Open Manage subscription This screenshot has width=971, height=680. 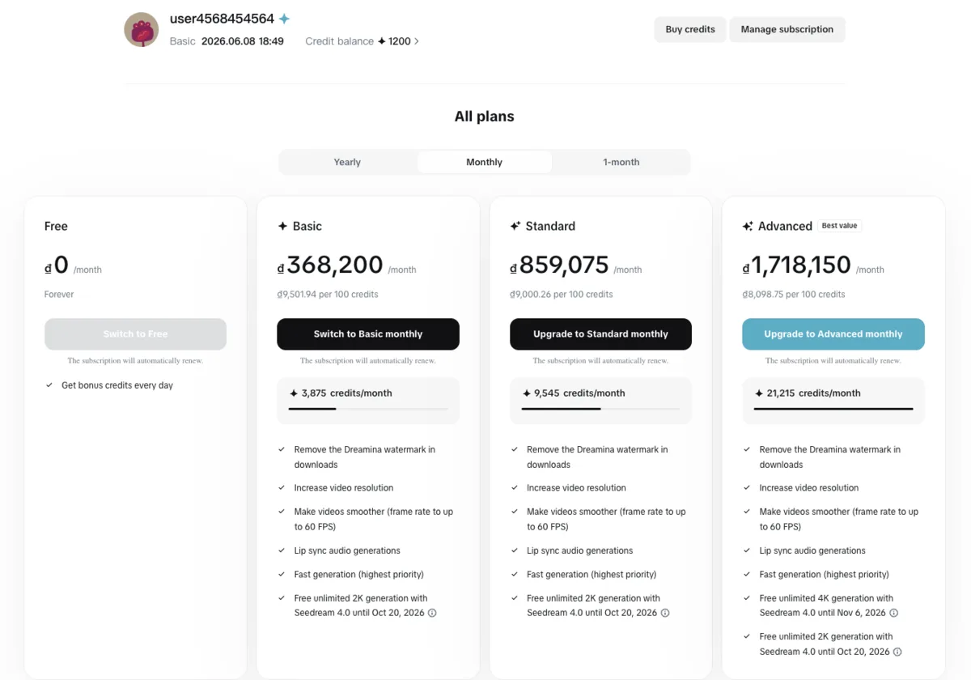point(787,29)
